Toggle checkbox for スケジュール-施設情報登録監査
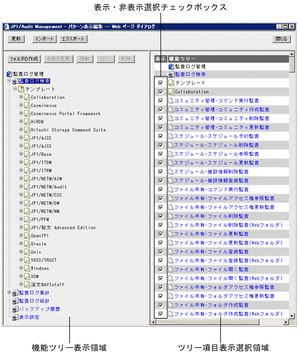The width and height of the screenshot is (299, 355). point(160,180)
